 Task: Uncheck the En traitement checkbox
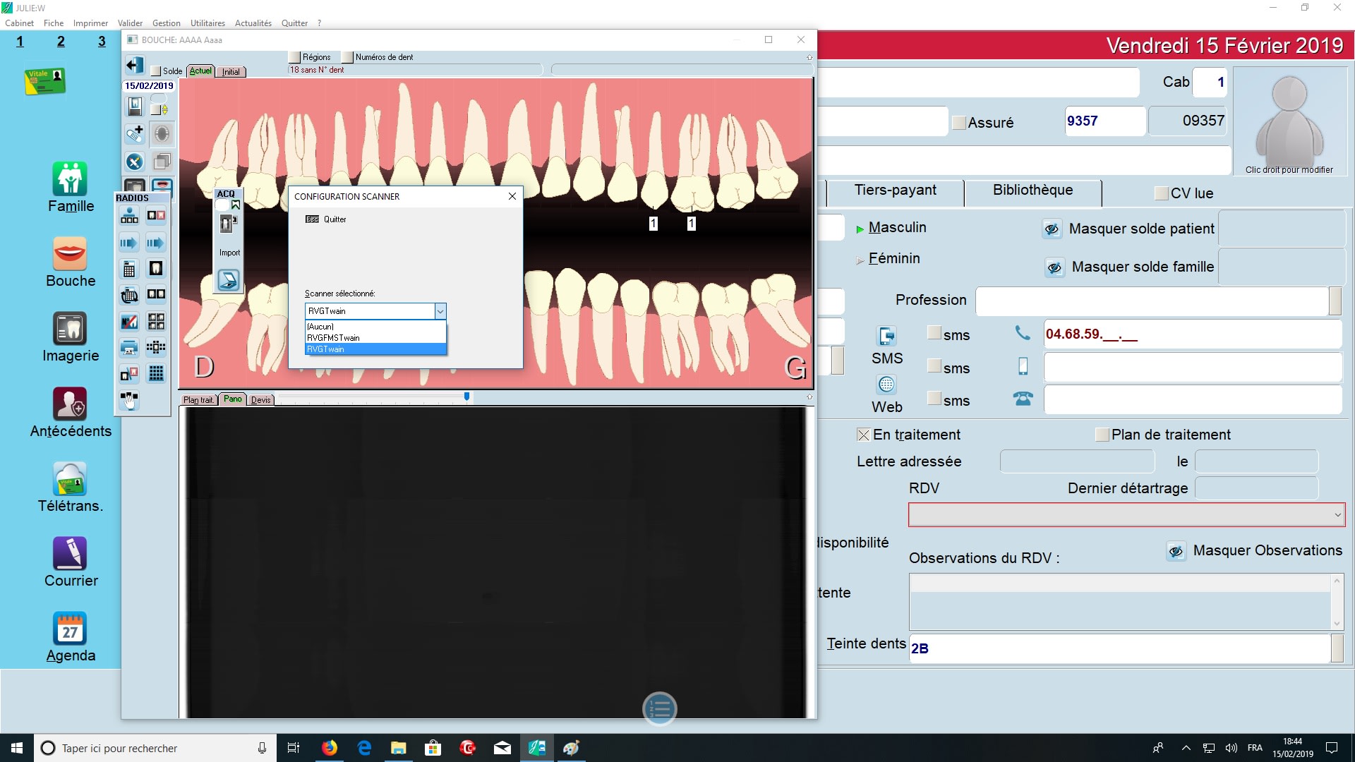pyautogui.click(x=863, y=435)
